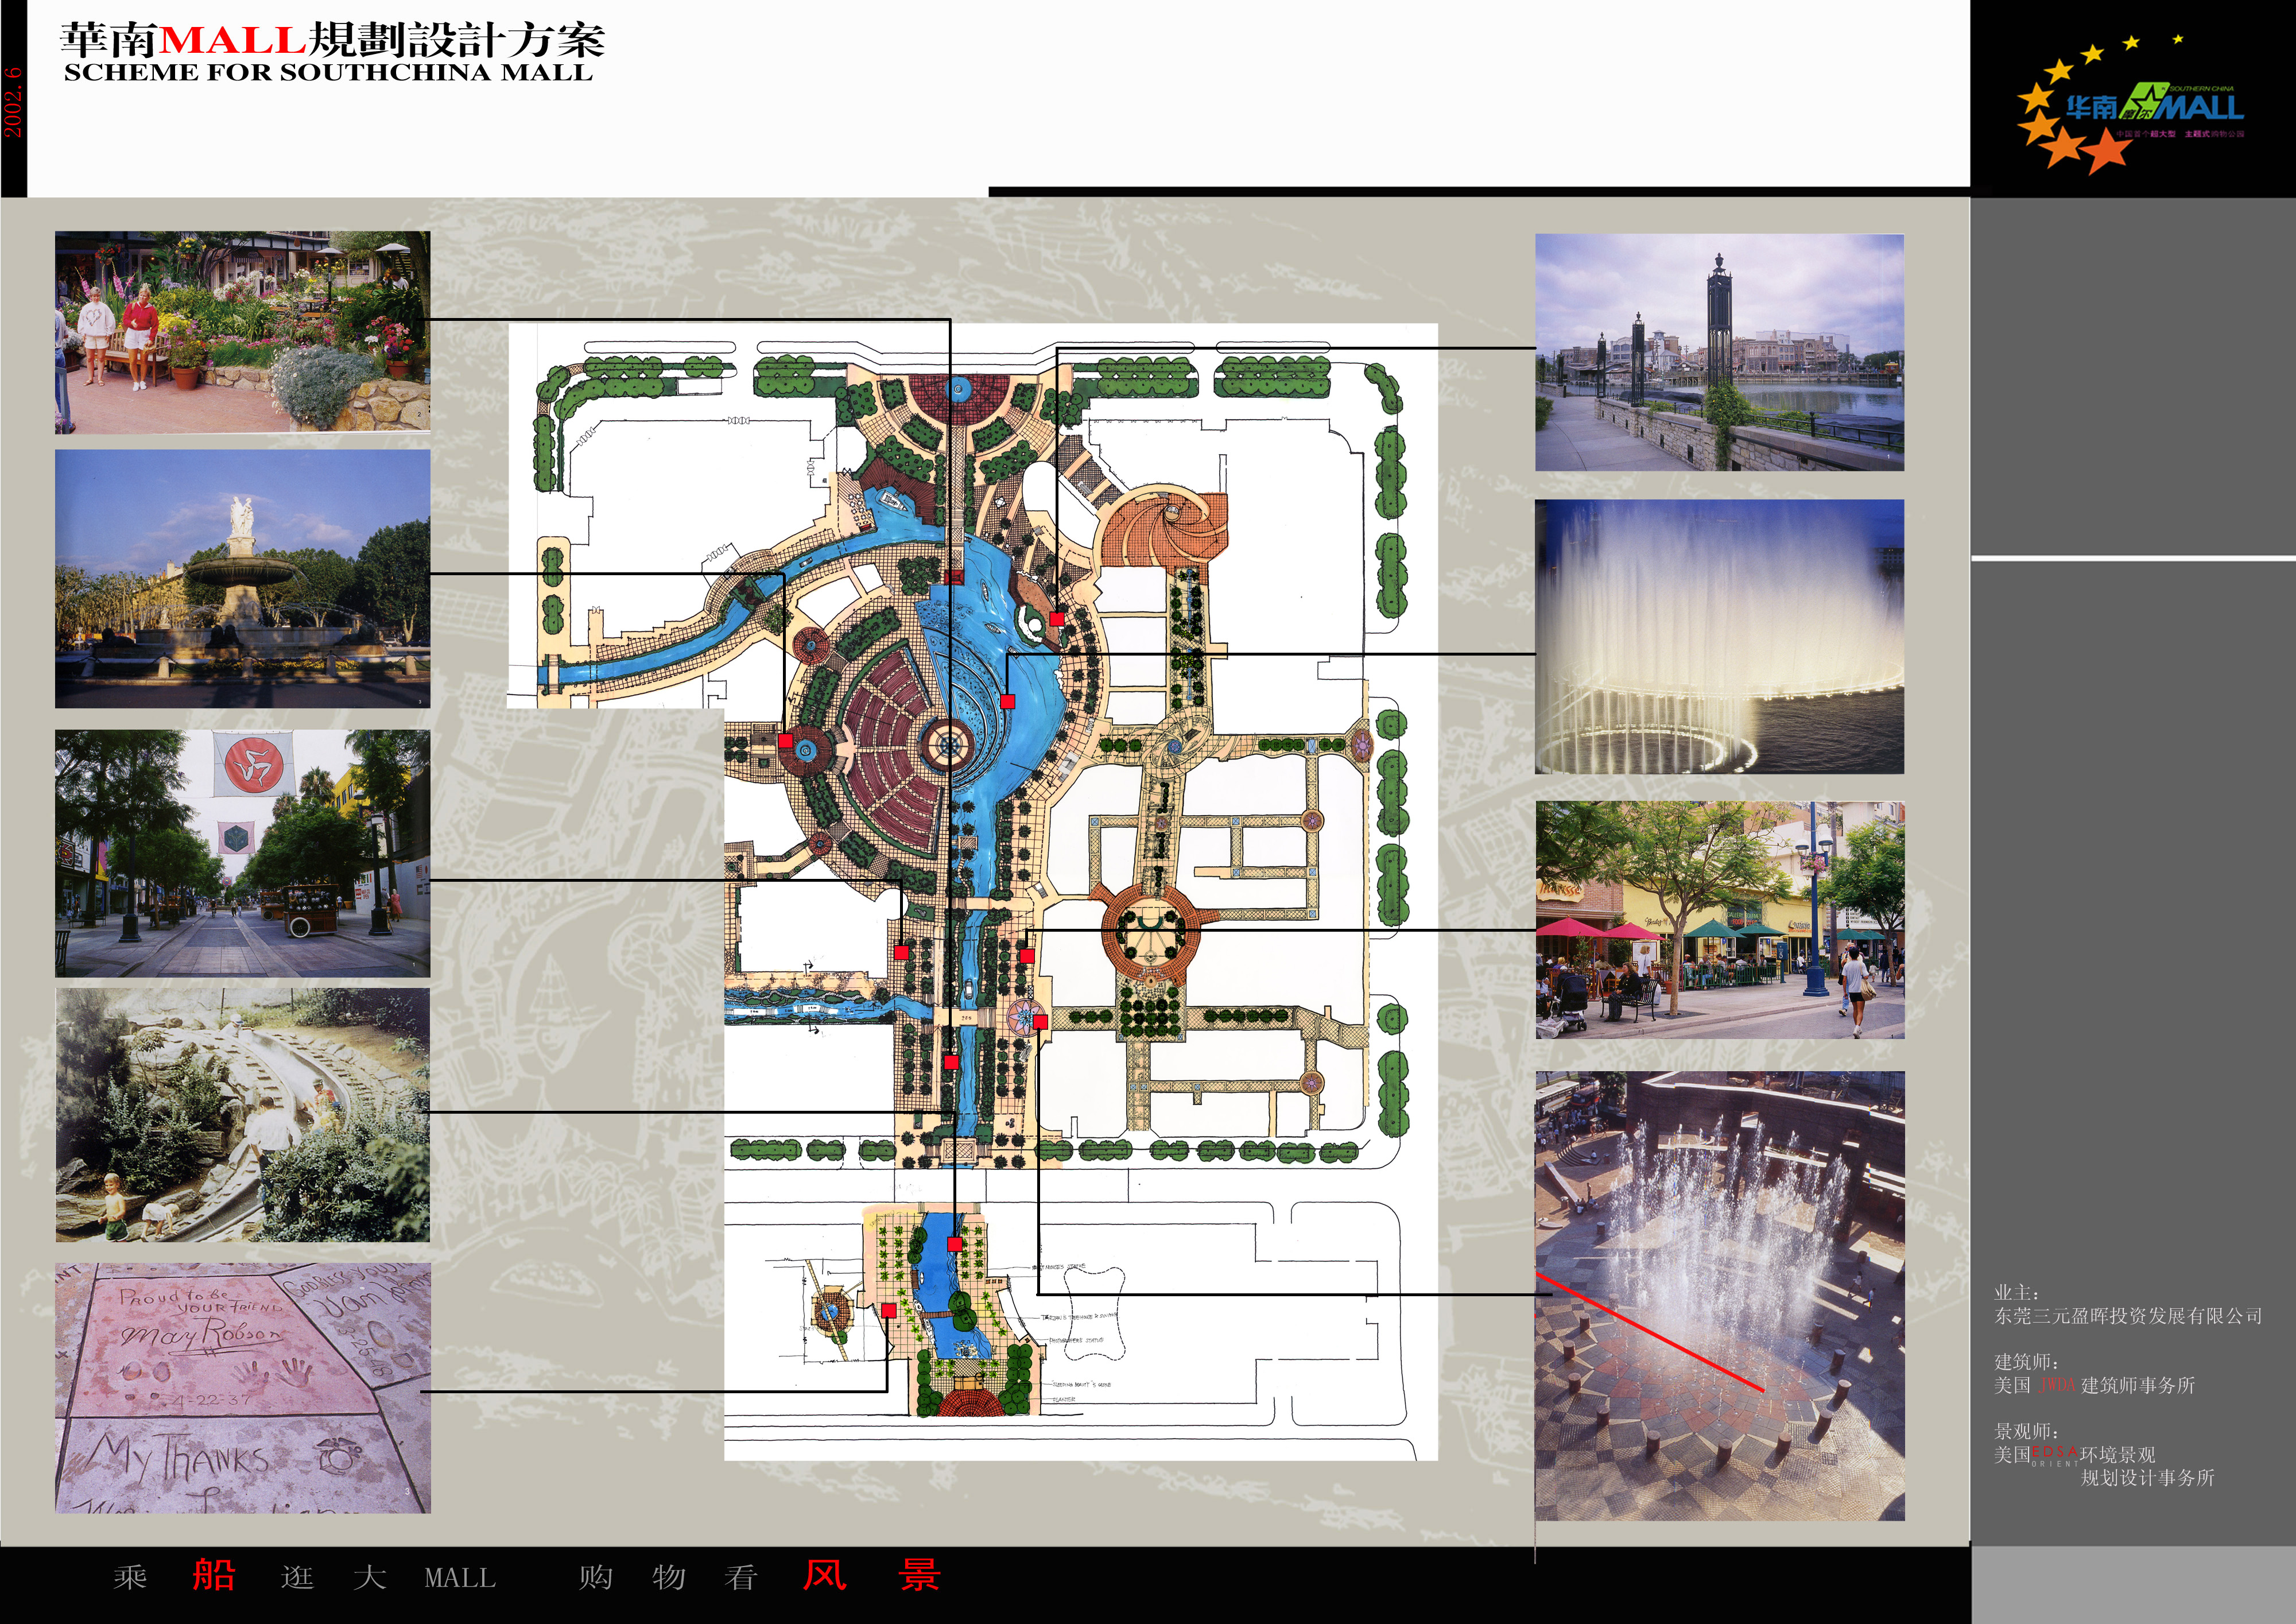Click the character 购 in the bottom slogan
Image resolution: width=2296 pixels, height=1624 pixels.
point(596,1578)
